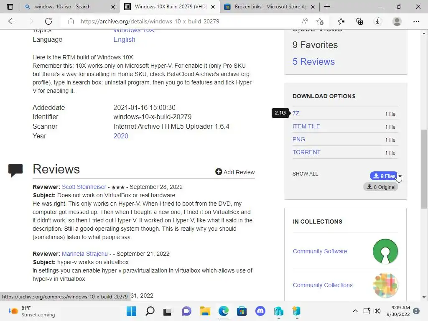
Task: Click the scrollbar up arrow
Action: click(x=424, y=33)
